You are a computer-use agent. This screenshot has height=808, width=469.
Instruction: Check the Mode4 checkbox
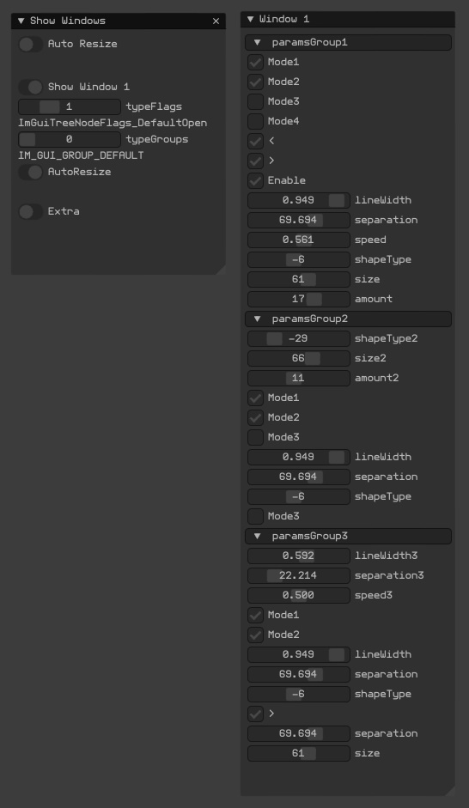pos(256,122)
